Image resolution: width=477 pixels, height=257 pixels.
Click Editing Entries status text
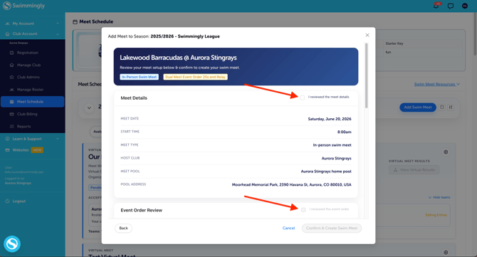[436, 215]
